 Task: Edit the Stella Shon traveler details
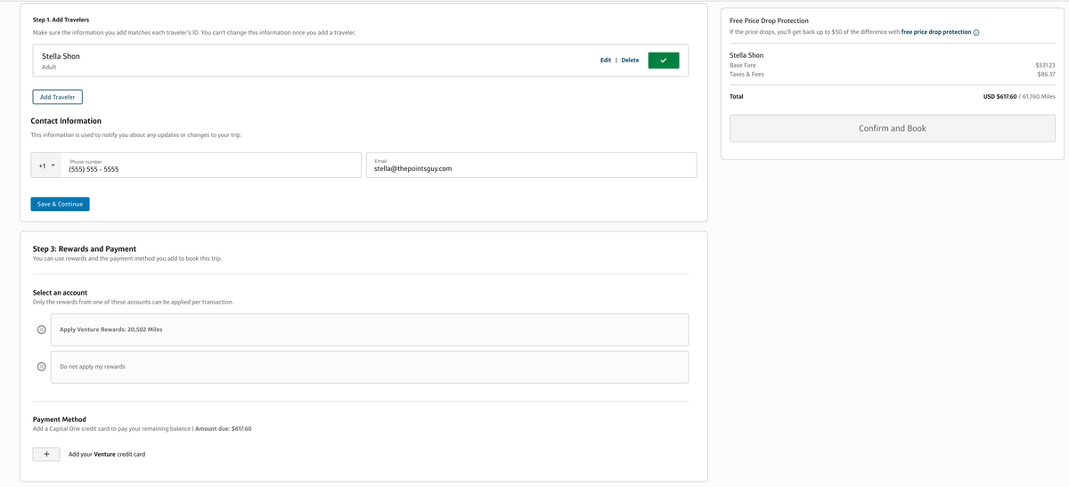coord(606,61)
